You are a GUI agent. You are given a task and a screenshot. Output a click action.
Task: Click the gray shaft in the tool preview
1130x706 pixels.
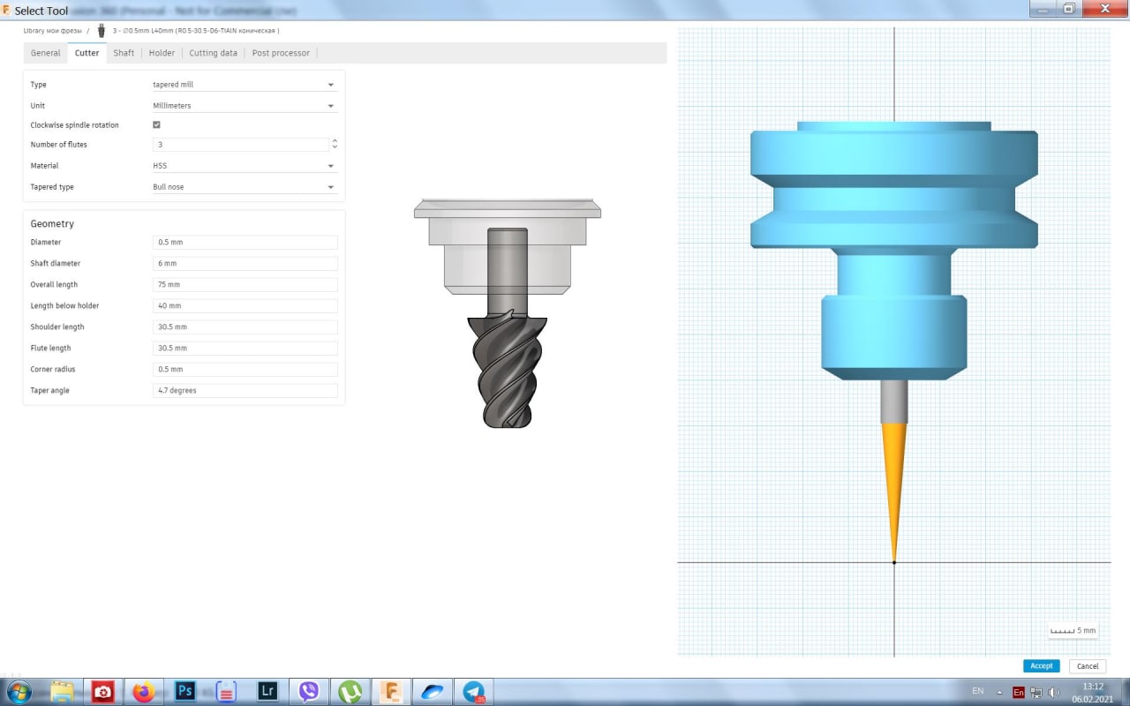893,402
